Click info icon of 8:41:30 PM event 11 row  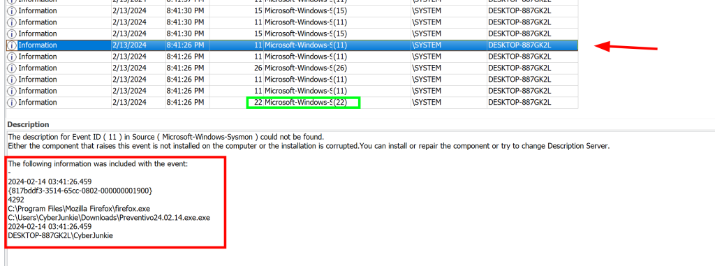[13, 22]
